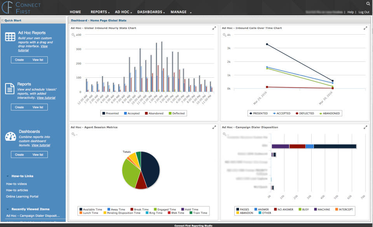Toggle PRESENTED line in Inbound Calls legend
The image size is (373, 227).
(x=259, y=113)
